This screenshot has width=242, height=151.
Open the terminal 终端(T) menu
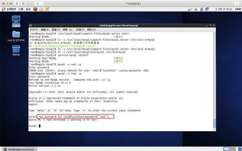tap(80, 30)
